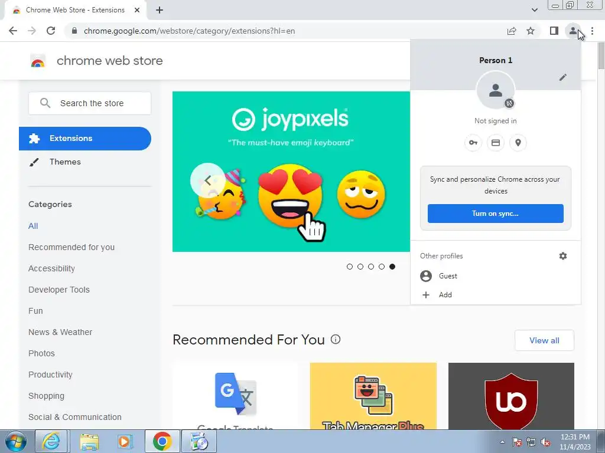Click the taskbar clock showing 12:31 PM
Screen dimensions: 605x453
pyautogui.click(x=575, y=442)
